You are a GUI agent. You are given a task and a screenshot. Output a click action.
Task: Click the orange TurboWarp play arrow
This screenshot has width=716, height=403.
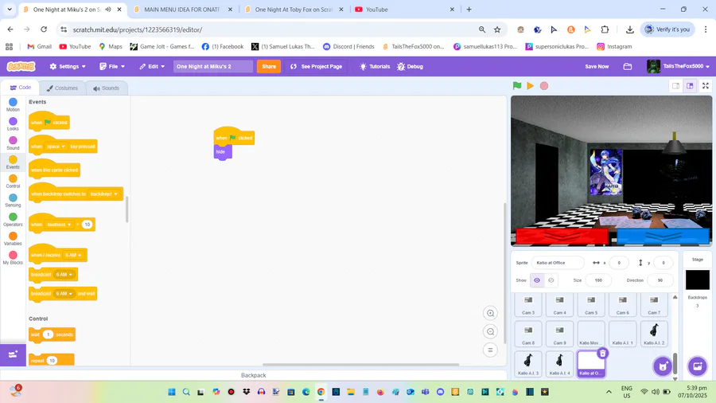click(530, 85)
